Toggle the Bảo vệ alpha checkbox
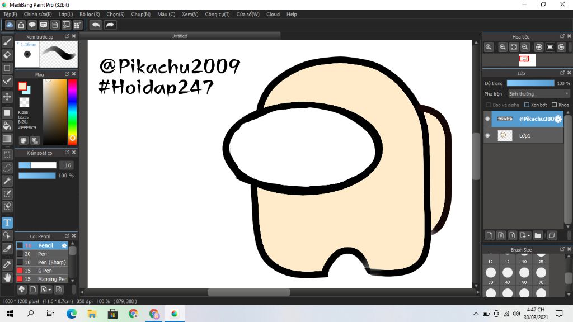The height and width of the screenshot is (322, 573). pos(488,105)
